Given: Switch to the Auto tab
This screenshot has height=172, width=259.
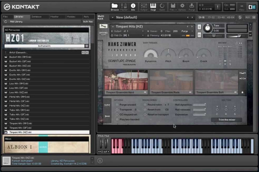Looking at the screenshot, I should pos(86,17).
